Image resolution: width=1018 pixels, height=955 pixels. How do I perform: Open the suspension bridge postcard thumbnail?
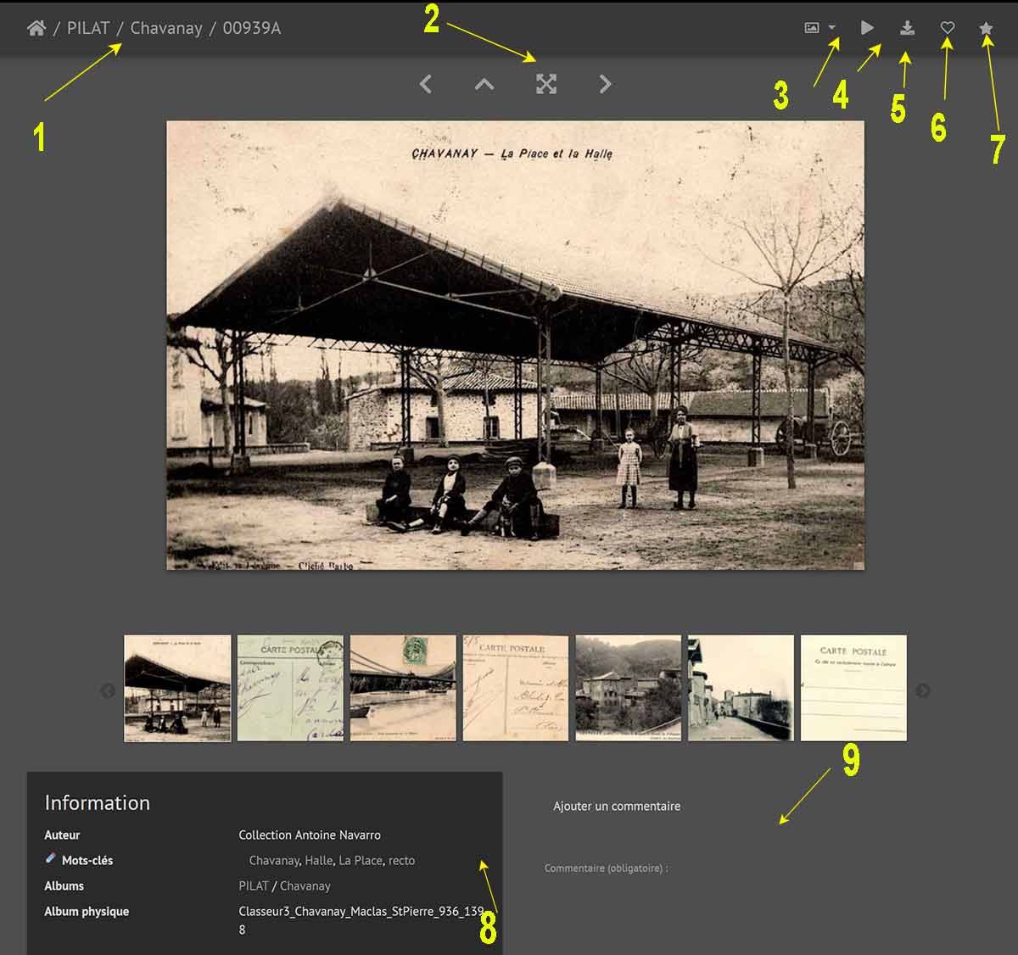coord(403,688)
